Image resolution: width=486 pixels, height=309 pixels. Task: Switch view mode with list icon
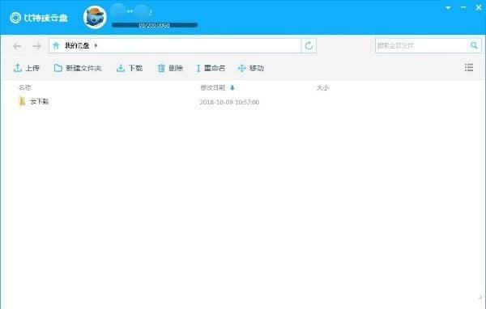(x=469, y=67)
